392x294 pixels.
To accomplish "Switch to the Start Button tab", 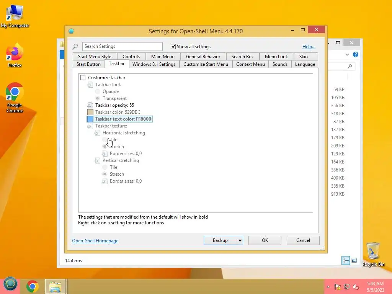I will 88,64.
